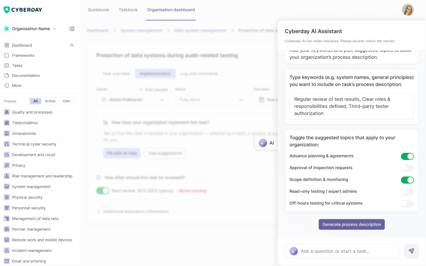Click the Use suggestions button
This screenshot has width=426, height=266.
point(165,153)
